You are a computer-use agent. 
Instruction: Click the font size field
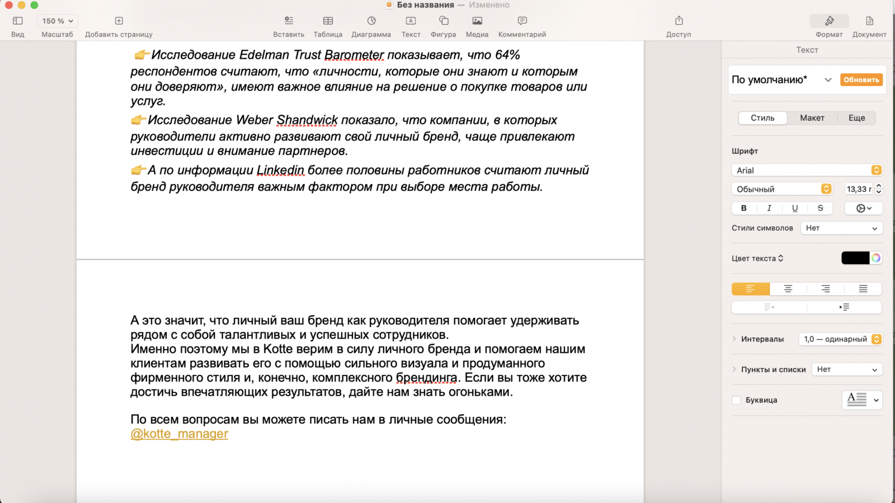pos(858,189)
